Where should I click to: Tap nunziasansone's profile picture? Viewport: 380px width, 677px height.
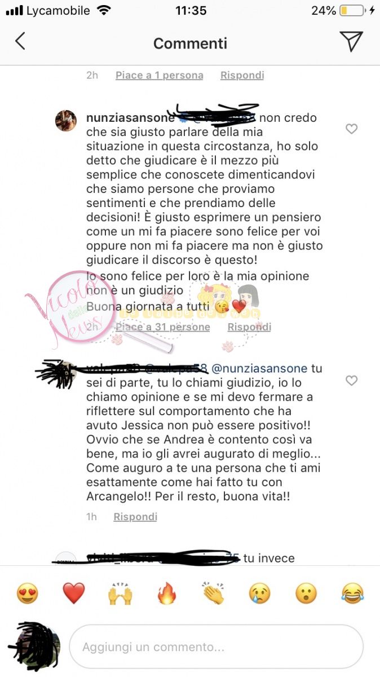coord(65,120)
